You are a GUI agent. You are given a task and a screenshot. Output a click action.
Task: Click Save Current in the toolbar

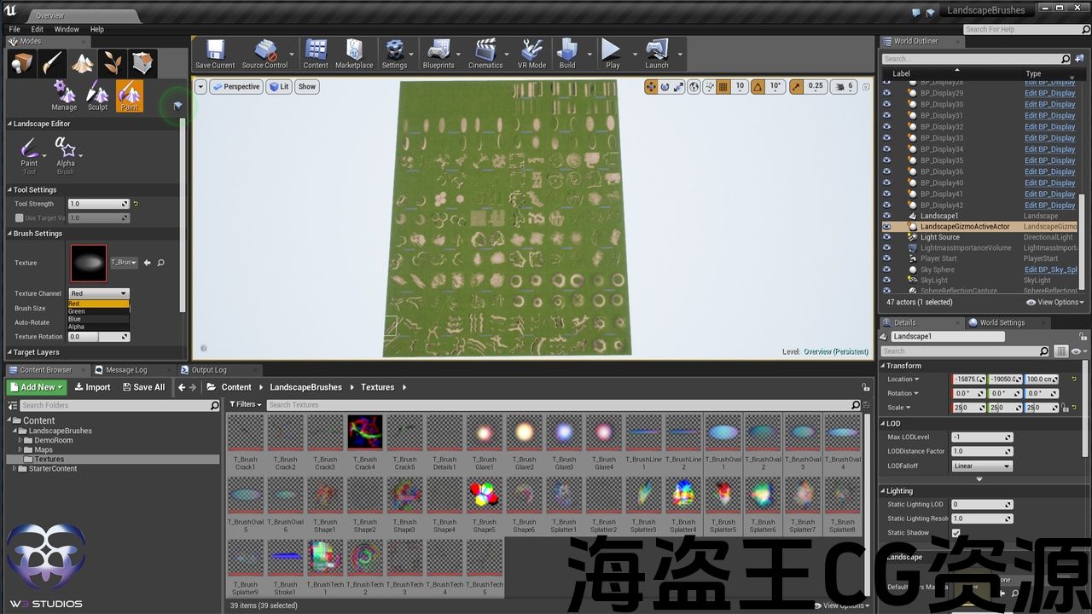point(215,54)
